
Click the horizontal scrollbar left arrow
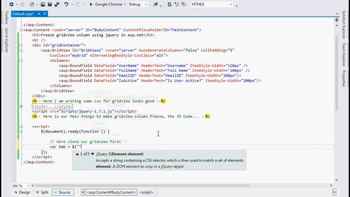(33, 186)
